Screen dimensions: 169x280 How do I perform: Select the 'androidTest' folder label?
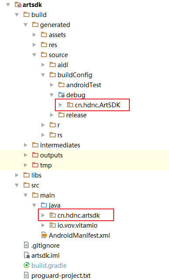[x=84, y=85]
